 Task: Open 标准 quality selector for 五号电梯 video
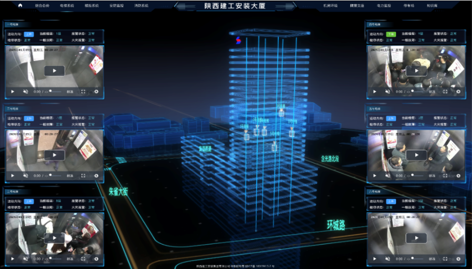(x=432, y=176)
